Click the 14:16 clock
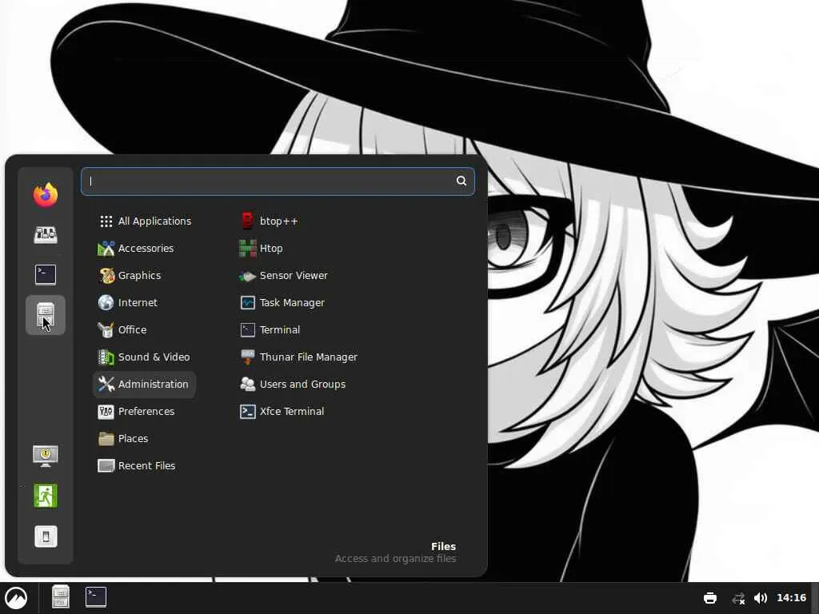819x614 pixels. point(791,597)
